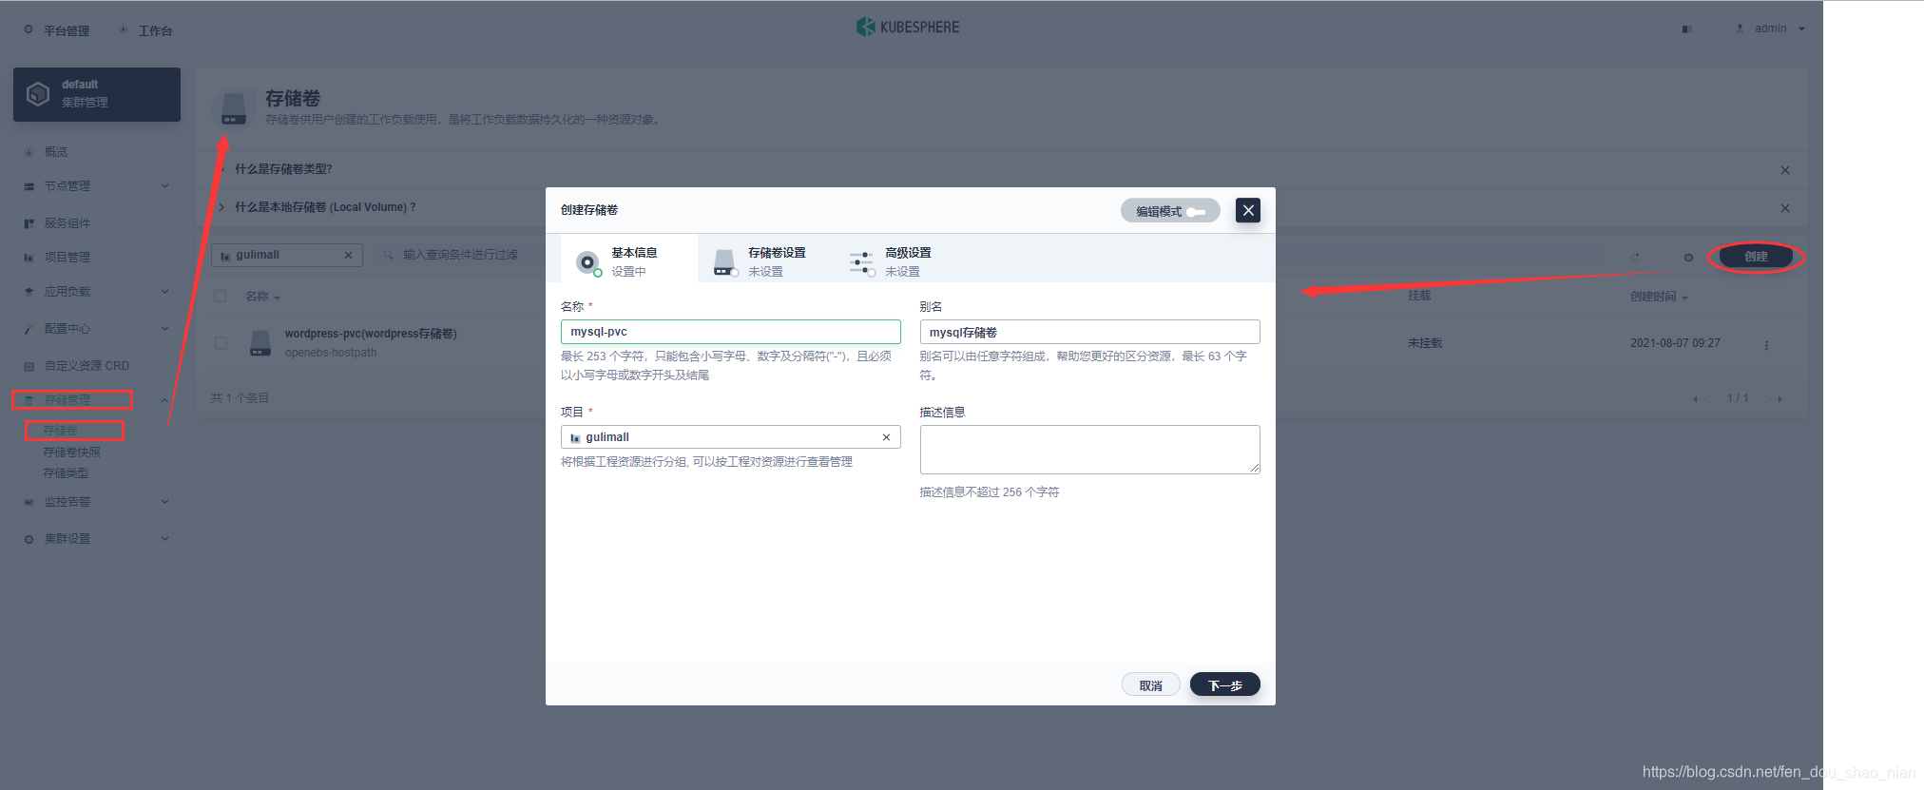The image size is (1924, 790).
Task: Open 概览 in the sidebar
Action: tap(55, 152)
